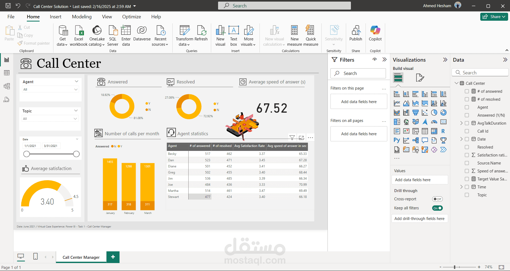This screenshot has height=271, width=510.
Task: Collapse the Data pane
Action: click(x=505, y=60)
